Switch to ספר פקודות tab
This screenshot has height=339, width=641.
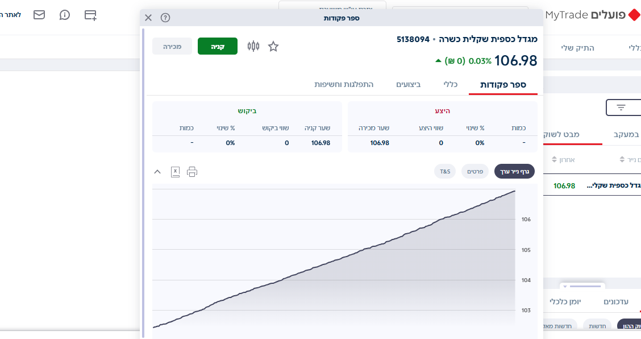[x=503, y=85]
